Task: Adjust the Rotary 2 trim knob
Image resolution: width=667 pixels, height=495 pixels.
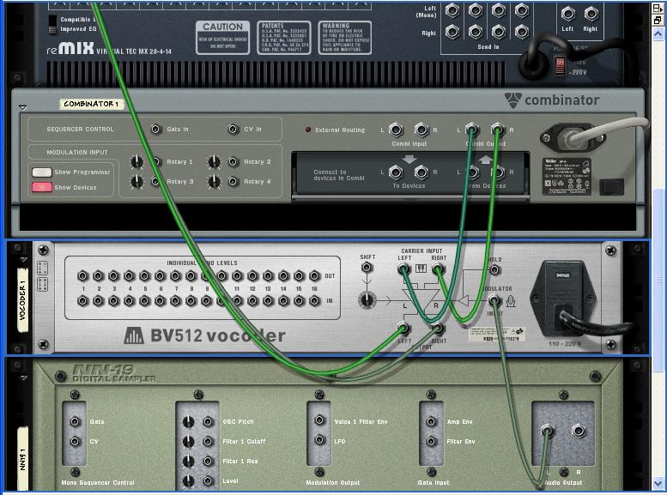Action: 214,161
